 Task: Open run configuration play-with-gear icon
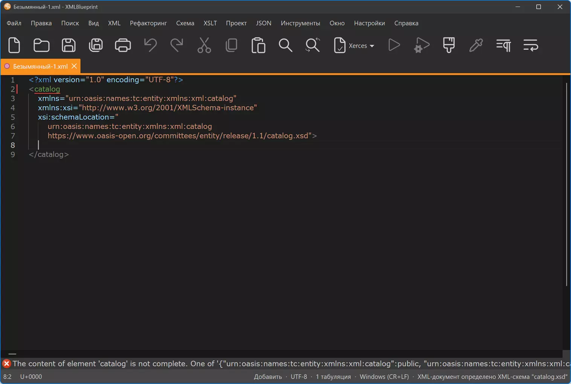(421, 46)
